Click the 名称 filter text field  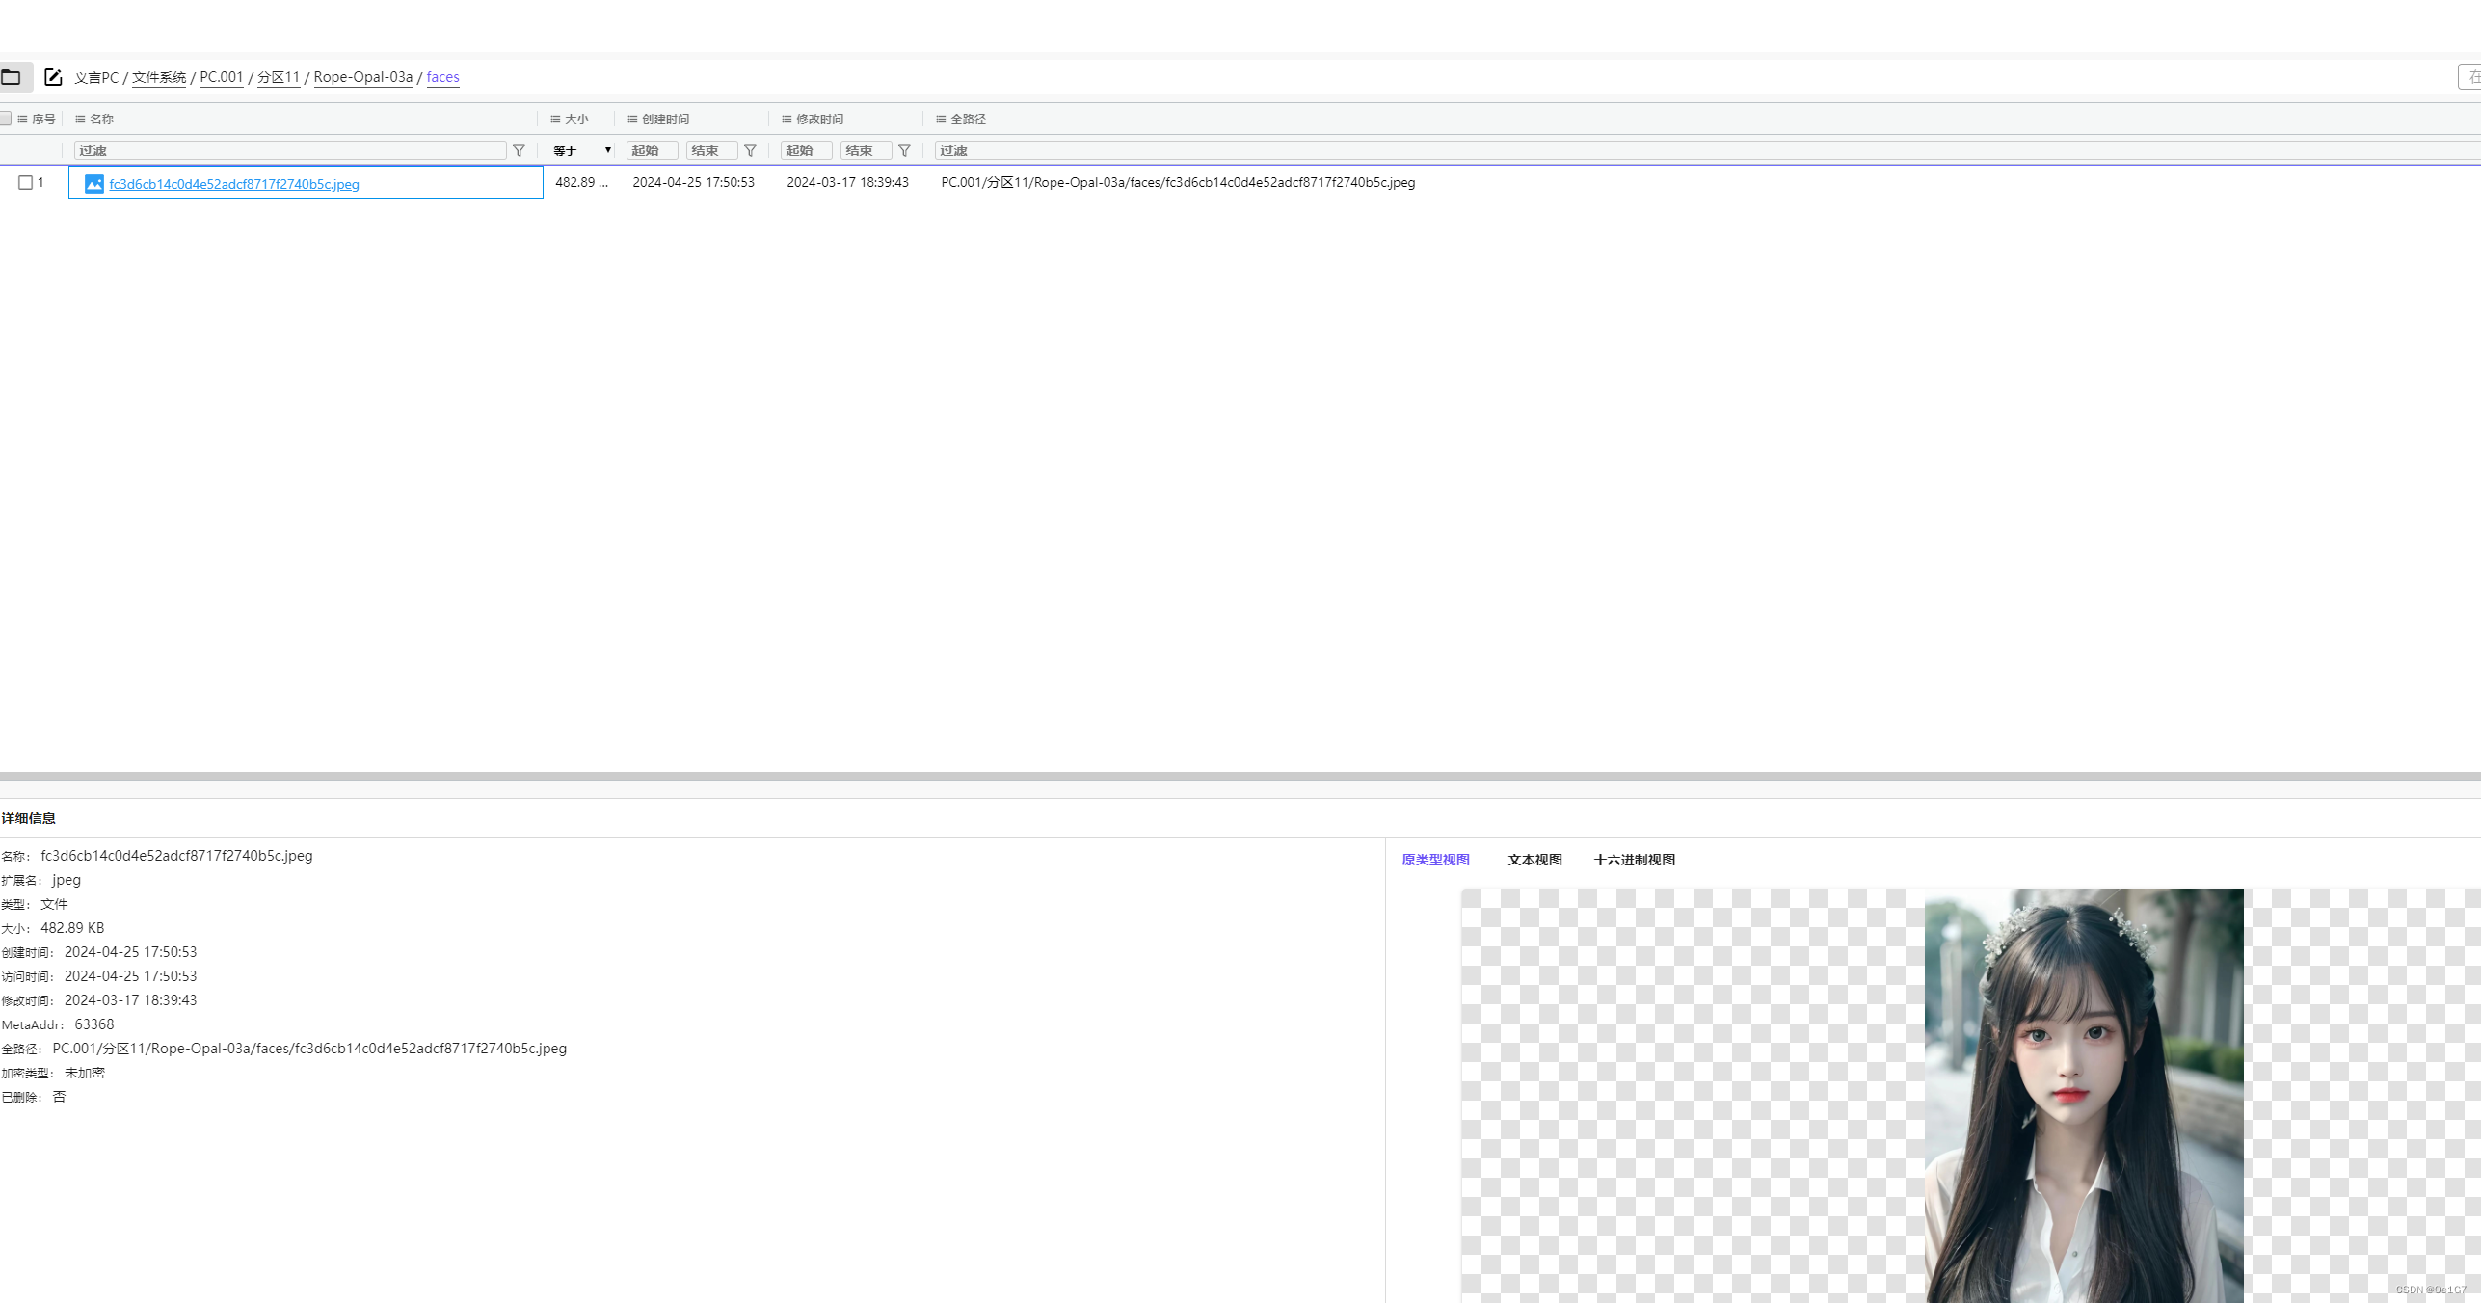pyautogui.click(x=289, y=150)
